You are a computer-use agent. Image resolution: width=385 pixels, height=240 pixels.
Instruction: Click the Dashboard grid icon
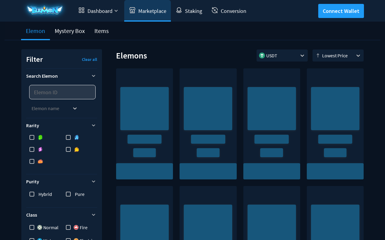pyautogui.click(x=82, y=10)
